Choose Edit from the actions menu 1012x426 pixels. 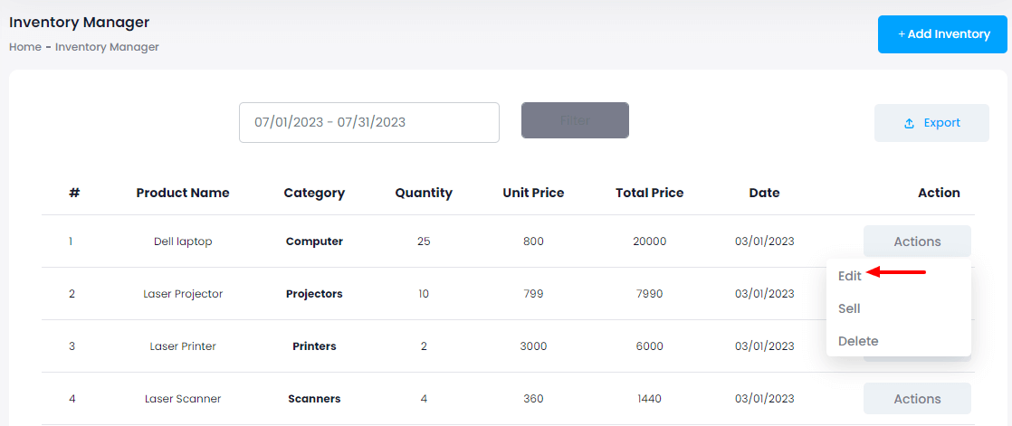(x=850, y=276)
